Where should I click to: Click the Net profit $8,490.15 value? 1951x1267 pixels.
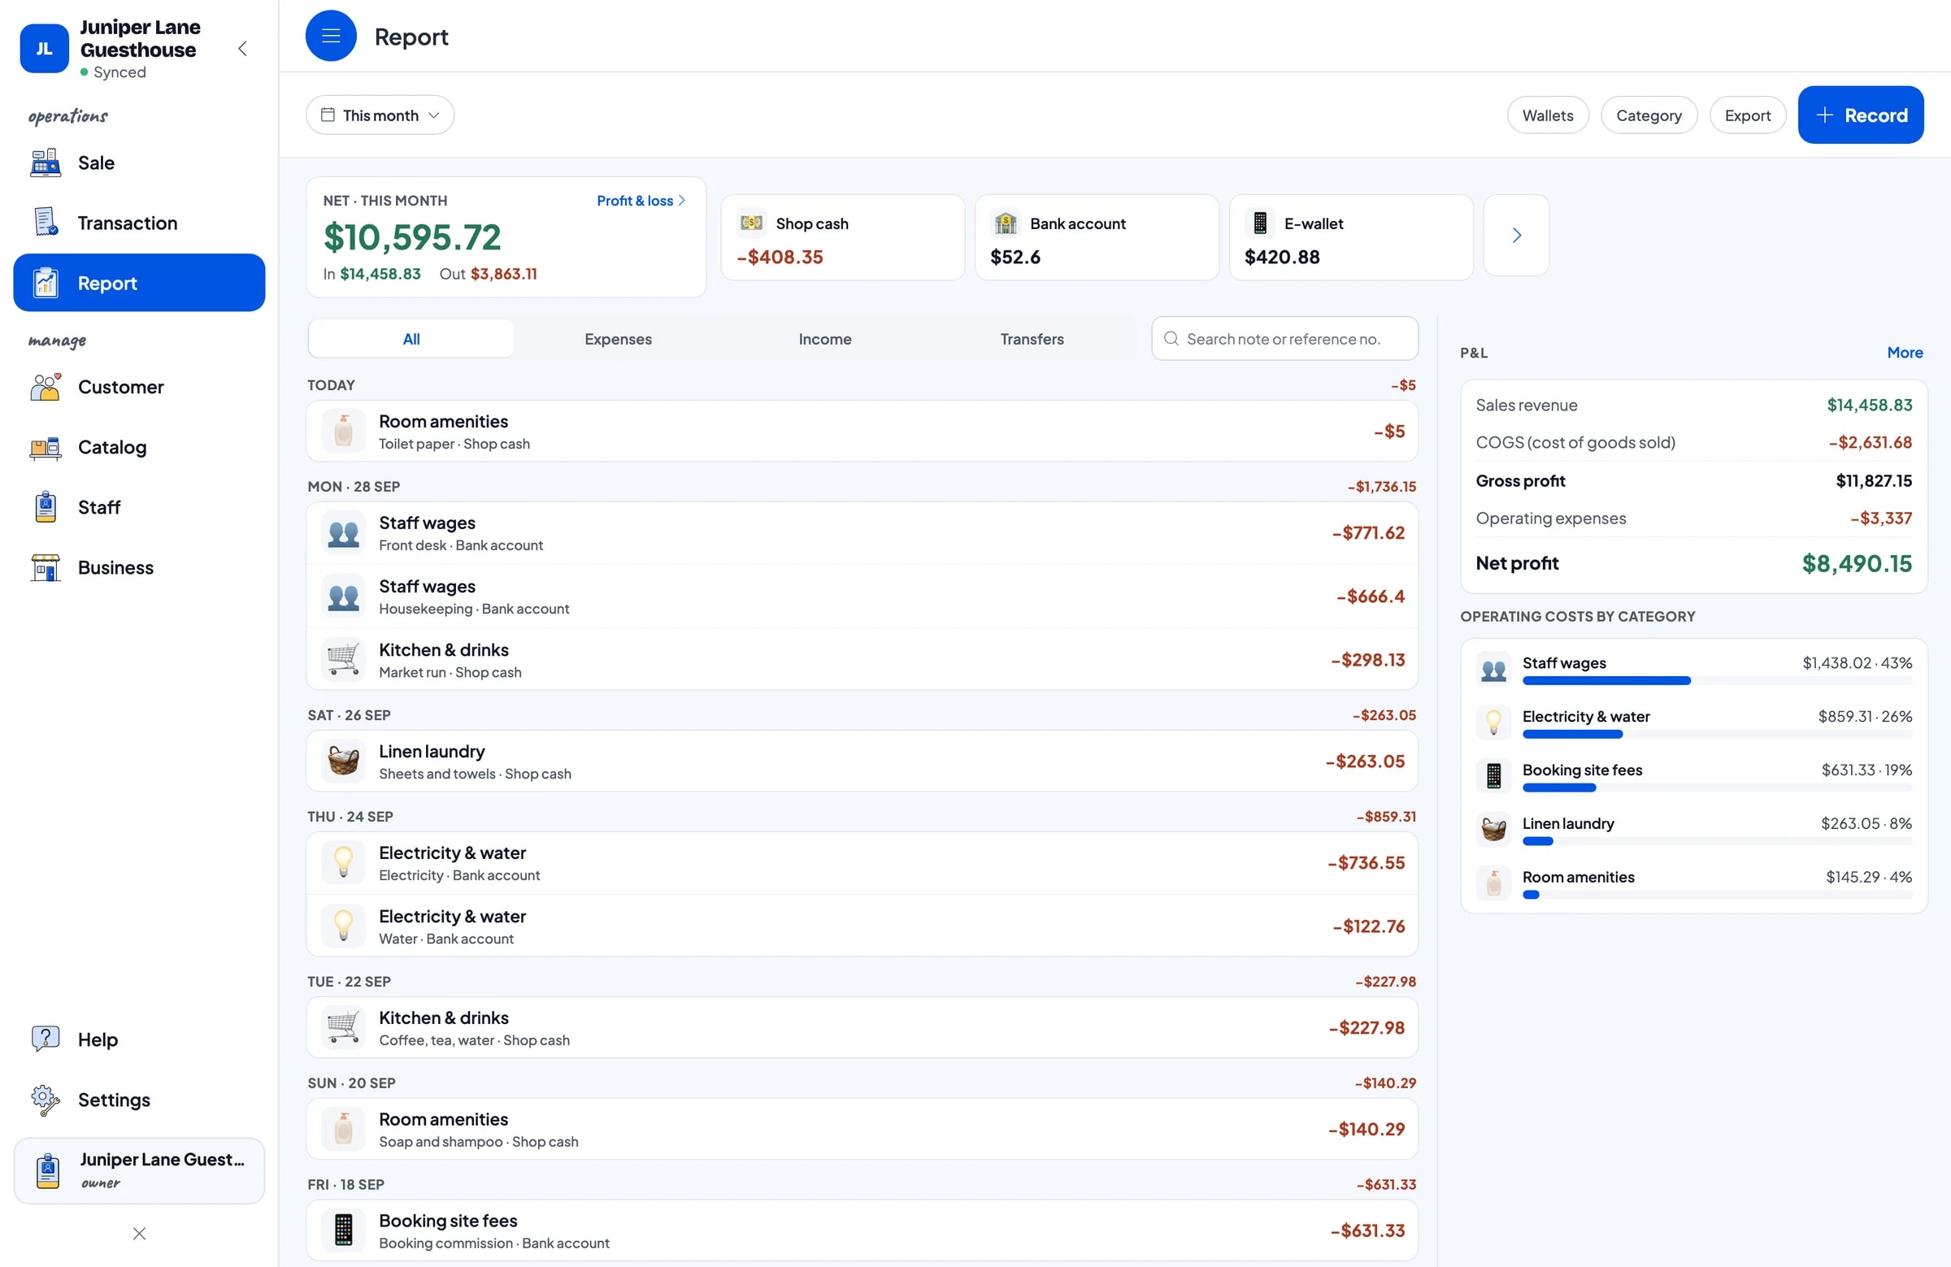[x=1856, y=563]
